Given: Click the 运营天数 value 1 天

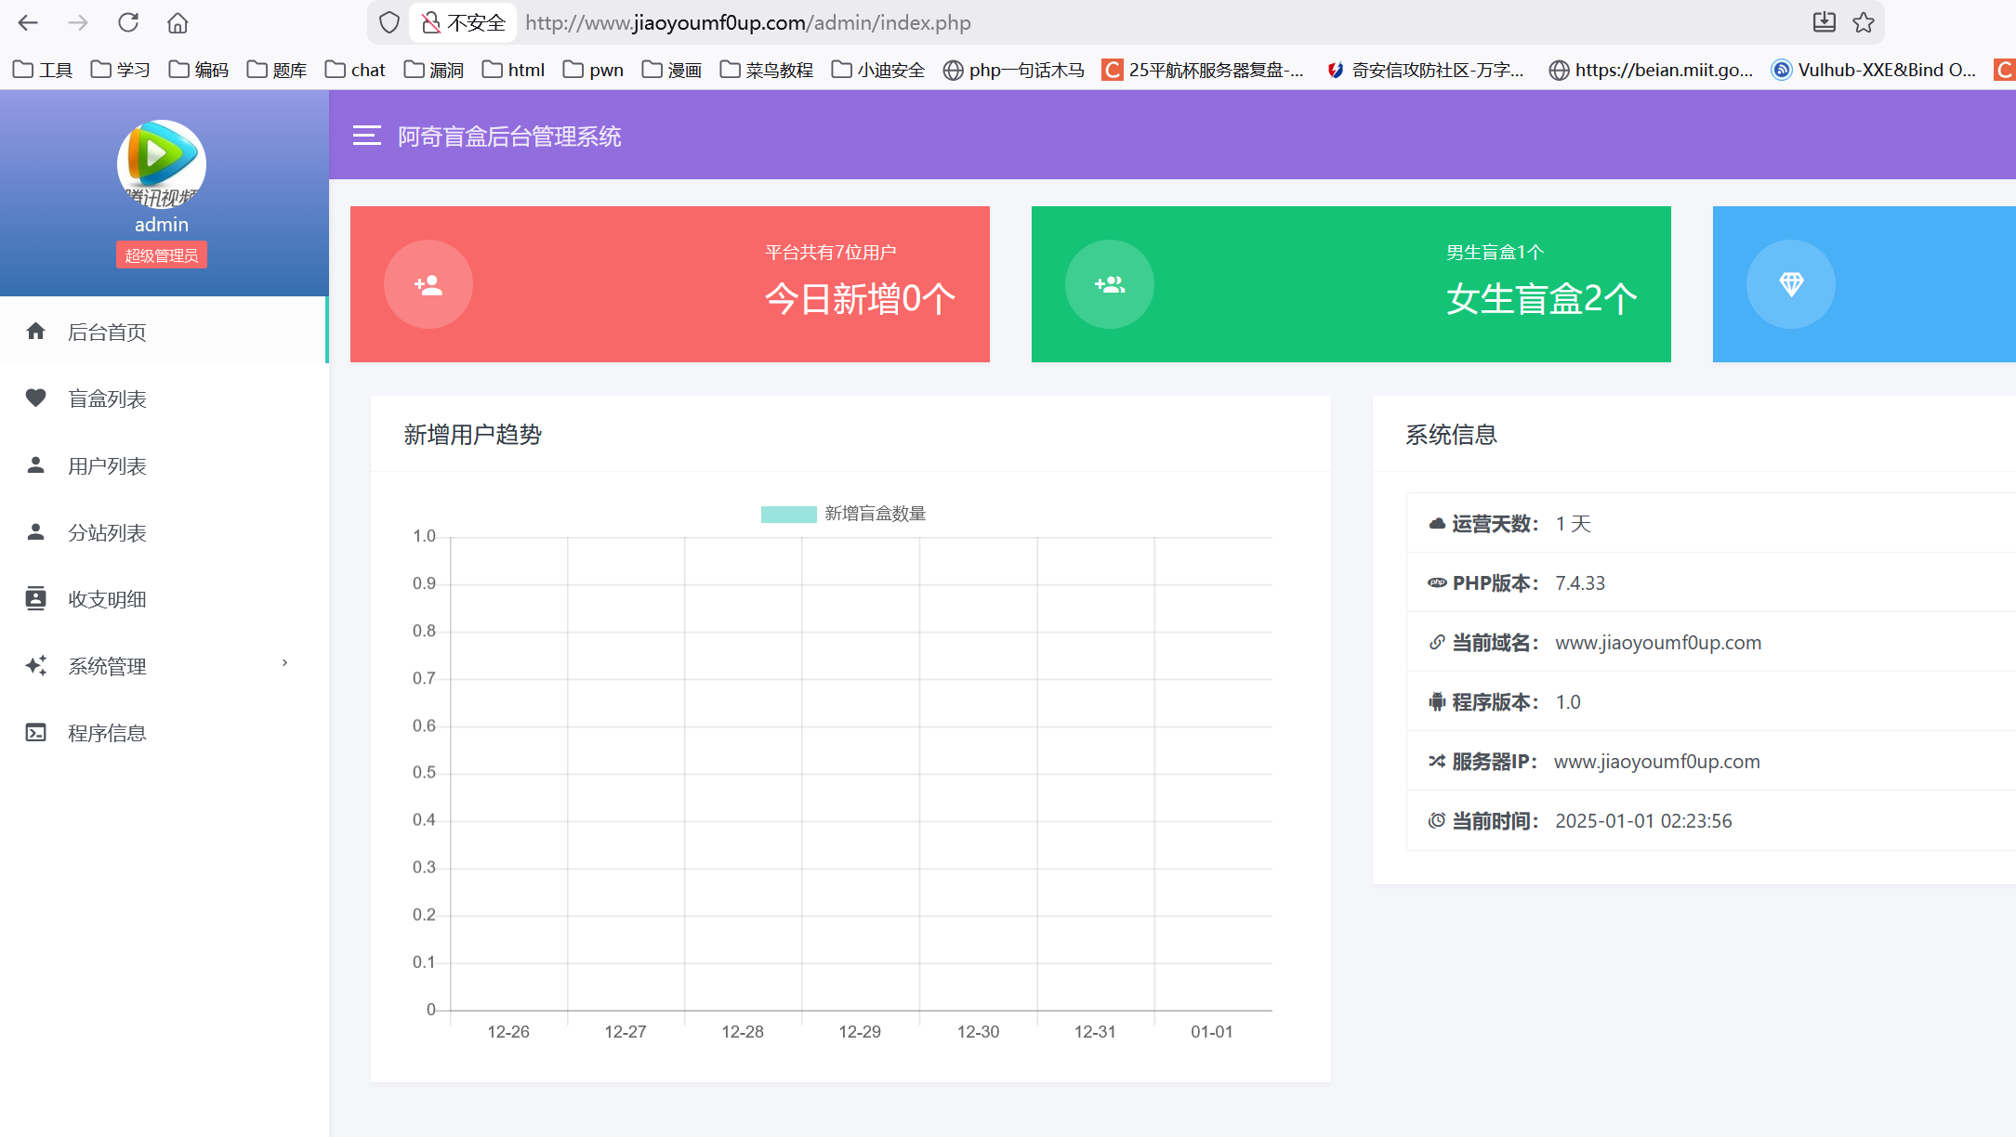Looking at the screenshot, I should tap(1574, 524).
